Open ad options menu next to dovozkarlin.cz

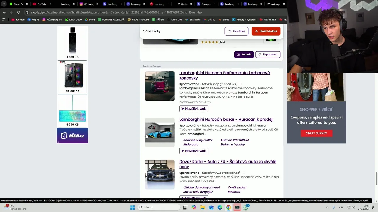point(244,173)
